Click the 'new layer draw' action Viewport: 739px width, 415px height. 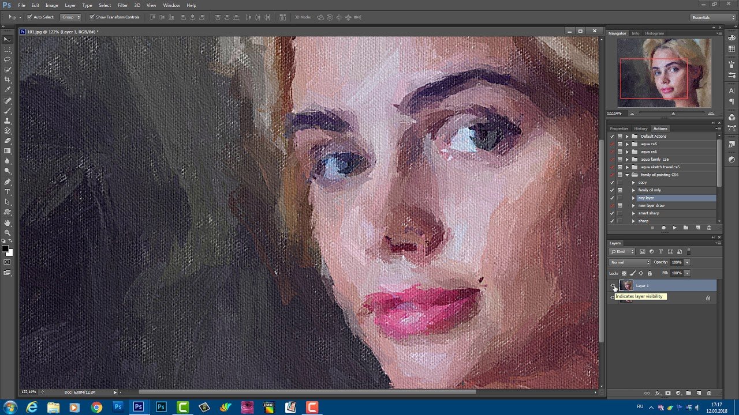(x=651, y=206)
